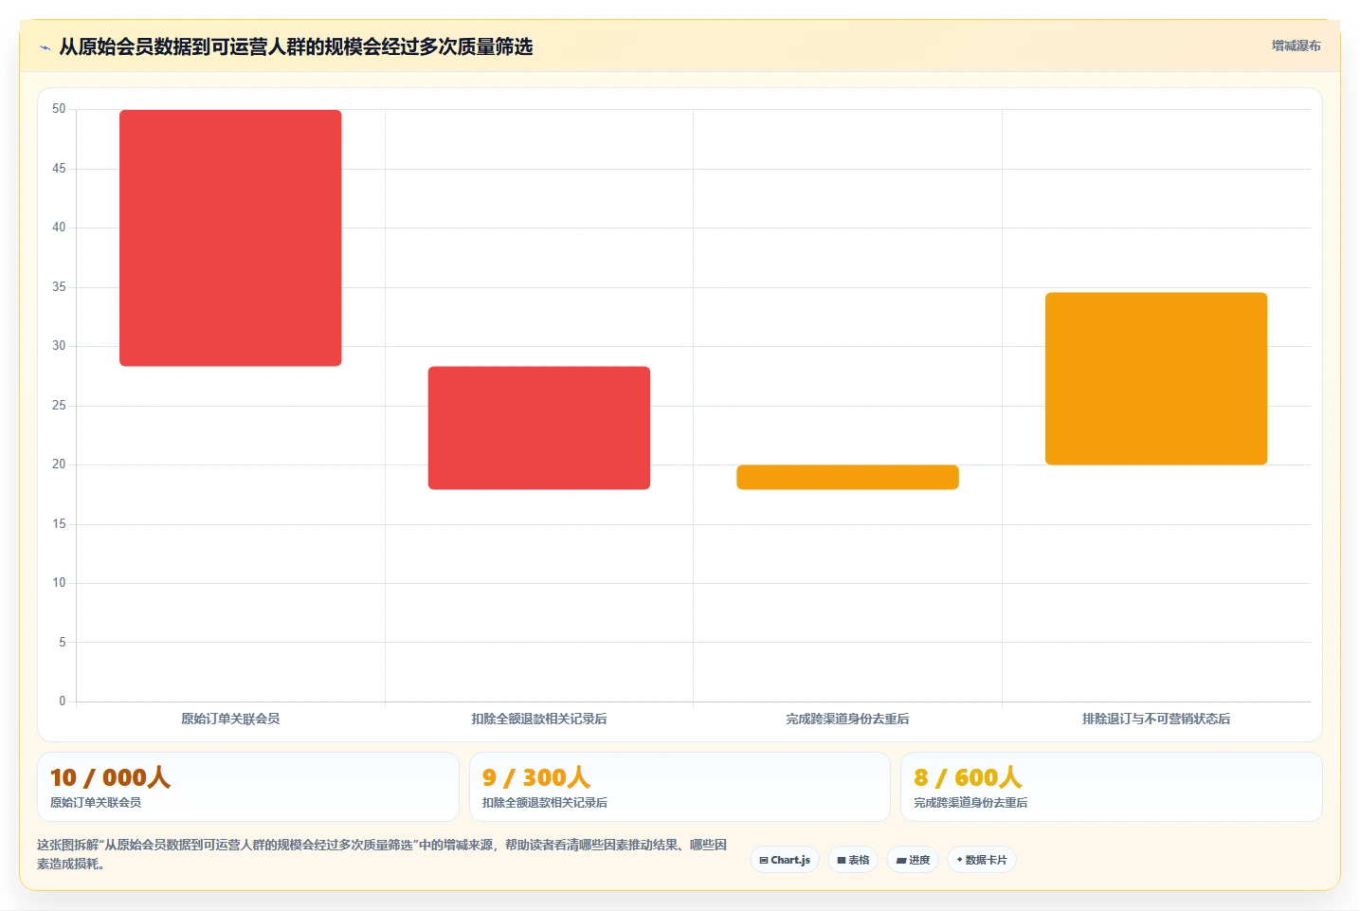Click the thin orange bar for 完成跨渠道身份去重后

tap(847, 477)
